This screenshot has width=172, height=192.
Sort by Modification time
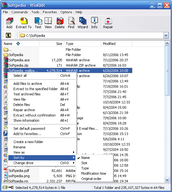coord(94,173)
